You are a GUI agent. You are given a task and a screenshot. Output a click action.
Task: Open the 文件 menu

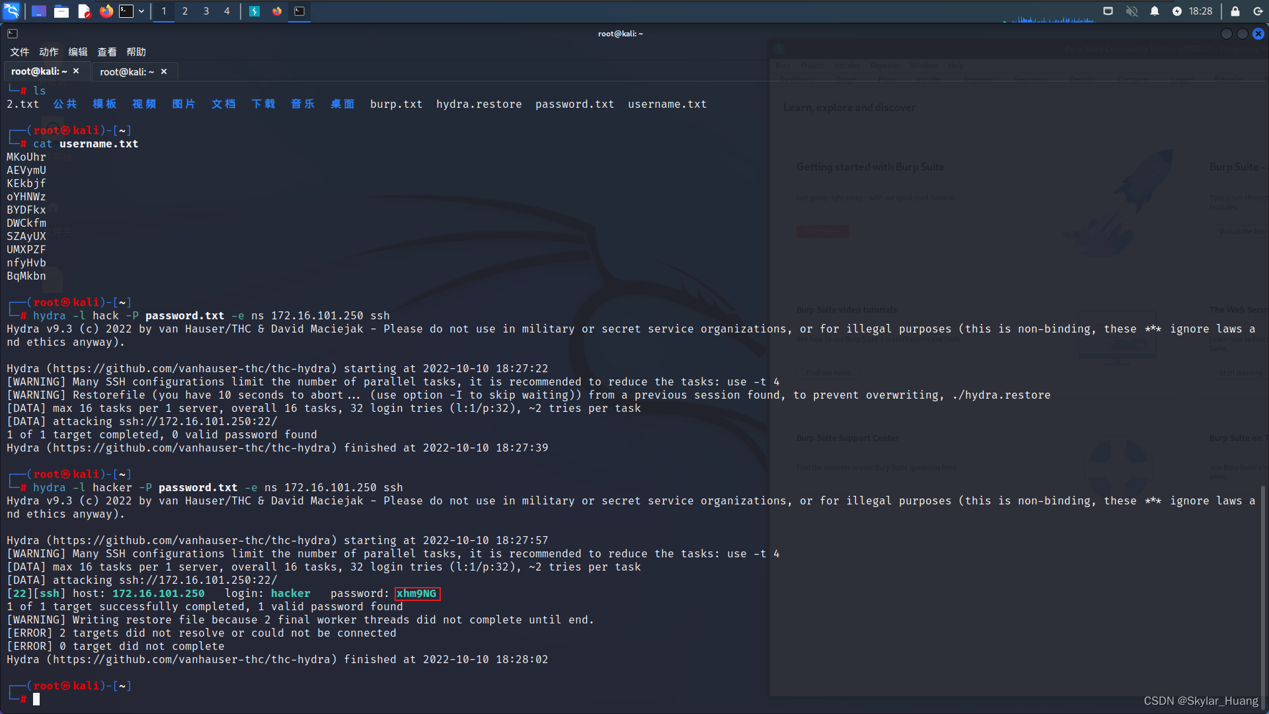19,52
